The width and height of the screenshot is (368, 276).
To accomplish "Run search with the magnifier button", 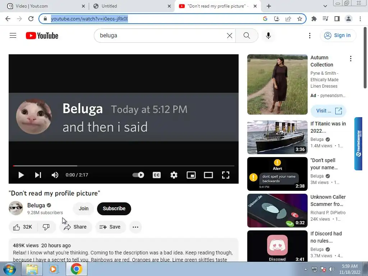I will (247, 36).
